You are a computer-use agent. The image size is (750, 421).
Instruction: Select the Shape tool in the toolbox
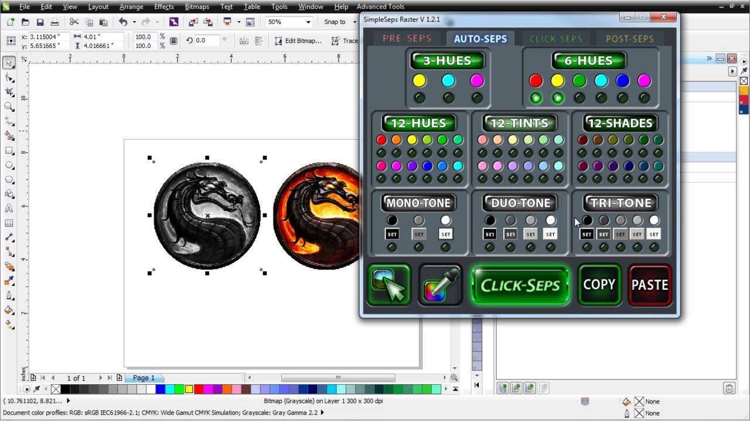coord(9,77)
